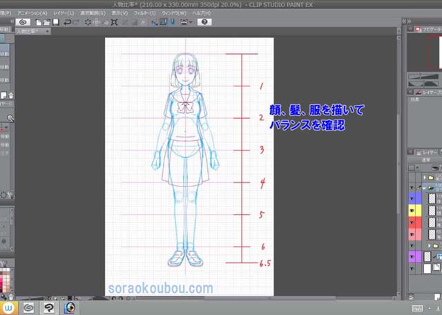Click the canvas horizontal scrollbar
Screen dimensions: 442x315
coord(270,298)
